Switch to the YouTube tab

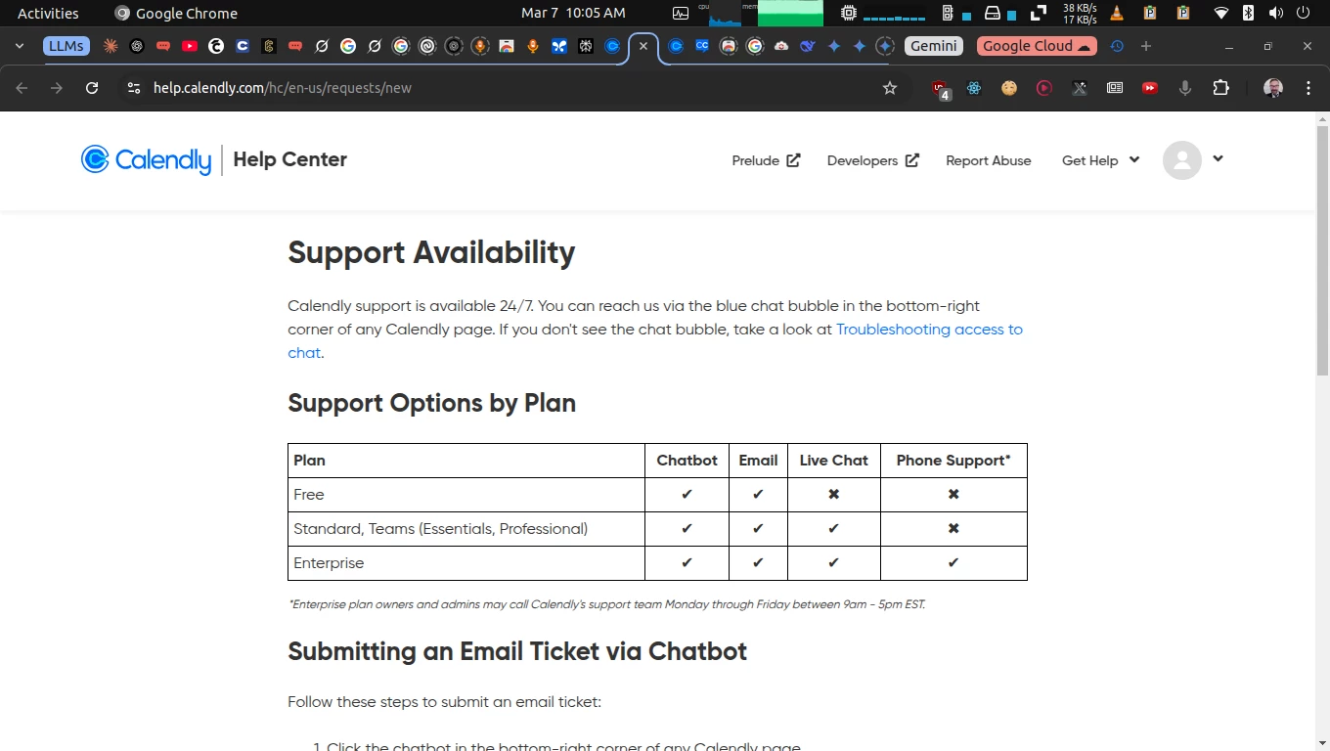(190, 46)
